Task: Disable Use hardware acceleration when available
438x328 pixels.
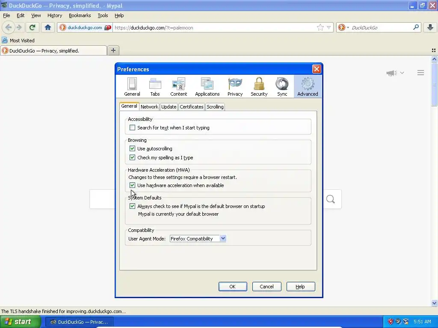Action: (132, 185)
